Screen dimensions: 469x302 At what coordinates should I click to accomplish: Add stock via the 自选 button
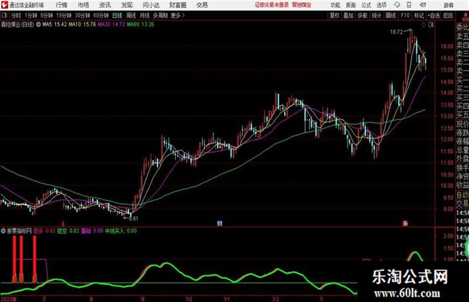pyautogui.click(x=434, y=15)
